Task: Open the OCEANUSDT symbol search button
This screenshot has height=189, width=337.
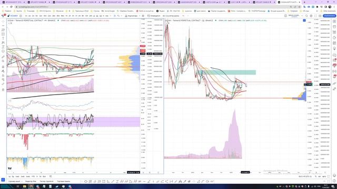Action: pyautogui.click(x=13, y=16)
